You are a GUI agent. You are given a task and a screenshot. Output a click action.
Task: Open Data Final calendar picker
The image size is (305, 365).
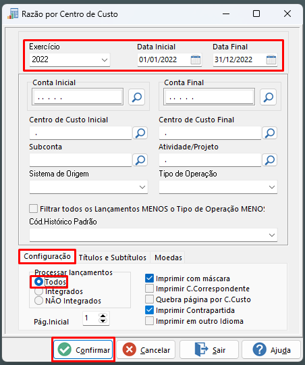pos(271,60)
